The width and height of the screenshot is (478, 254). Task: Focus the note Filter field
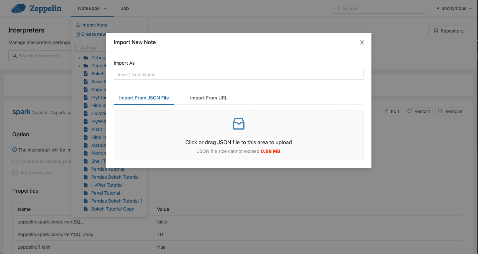click(91, 48)
